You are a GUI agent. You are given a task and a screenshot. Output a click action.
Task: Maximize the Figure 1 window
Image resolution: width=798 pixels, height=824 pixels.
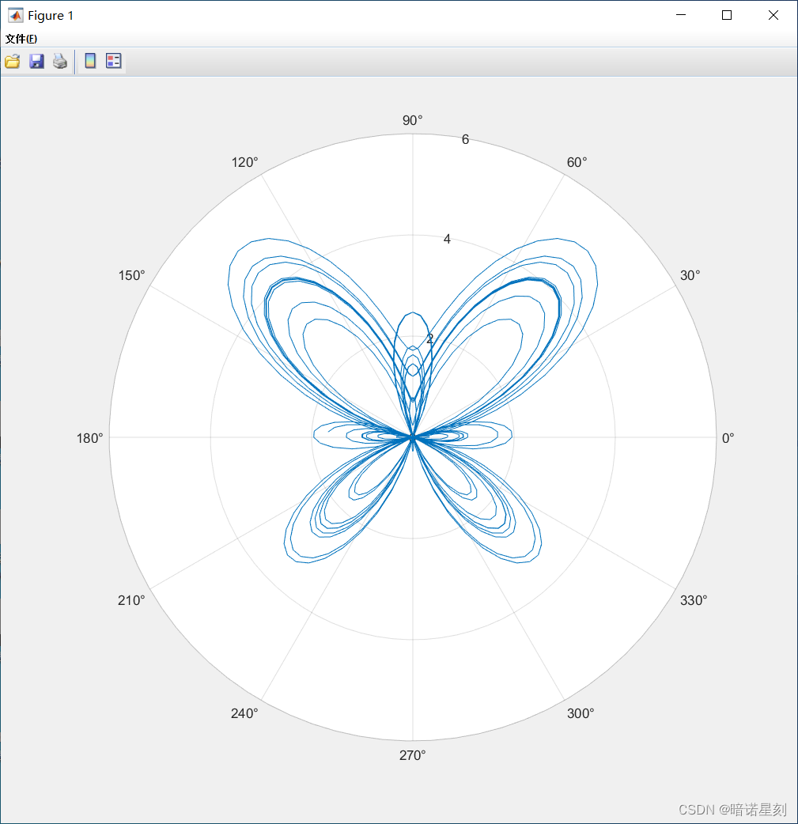point(727,15)
